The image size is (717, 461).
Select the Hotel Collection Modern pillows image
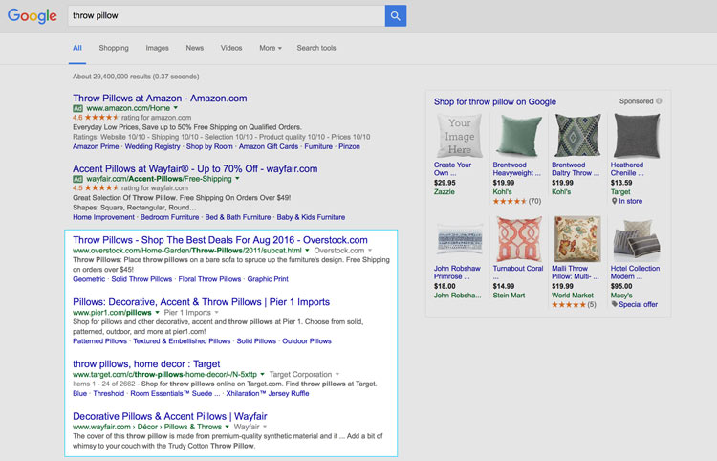click(637, 239)
